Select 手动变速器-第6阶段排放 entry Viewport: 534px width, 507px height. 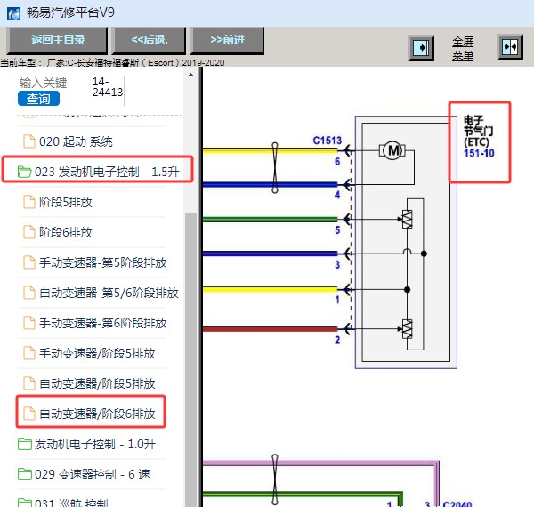(102, 323)
